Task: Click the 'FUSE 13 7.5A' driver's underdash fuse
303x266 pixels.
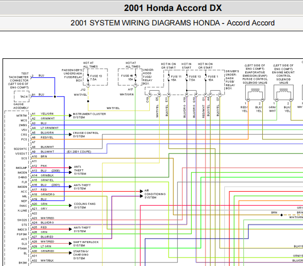Action: tap(195, 78)
